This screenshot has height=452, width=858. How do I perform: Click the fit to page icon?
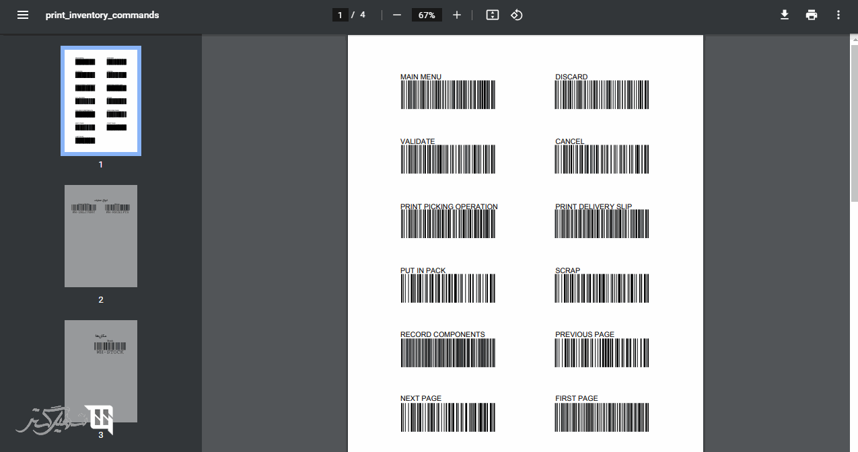pos(493,15)
